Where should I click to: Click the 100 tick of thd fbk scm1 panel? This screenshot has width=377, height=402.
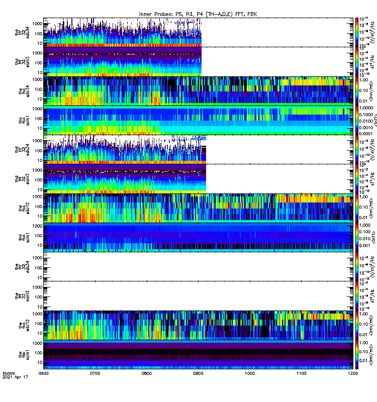point(39,236)
